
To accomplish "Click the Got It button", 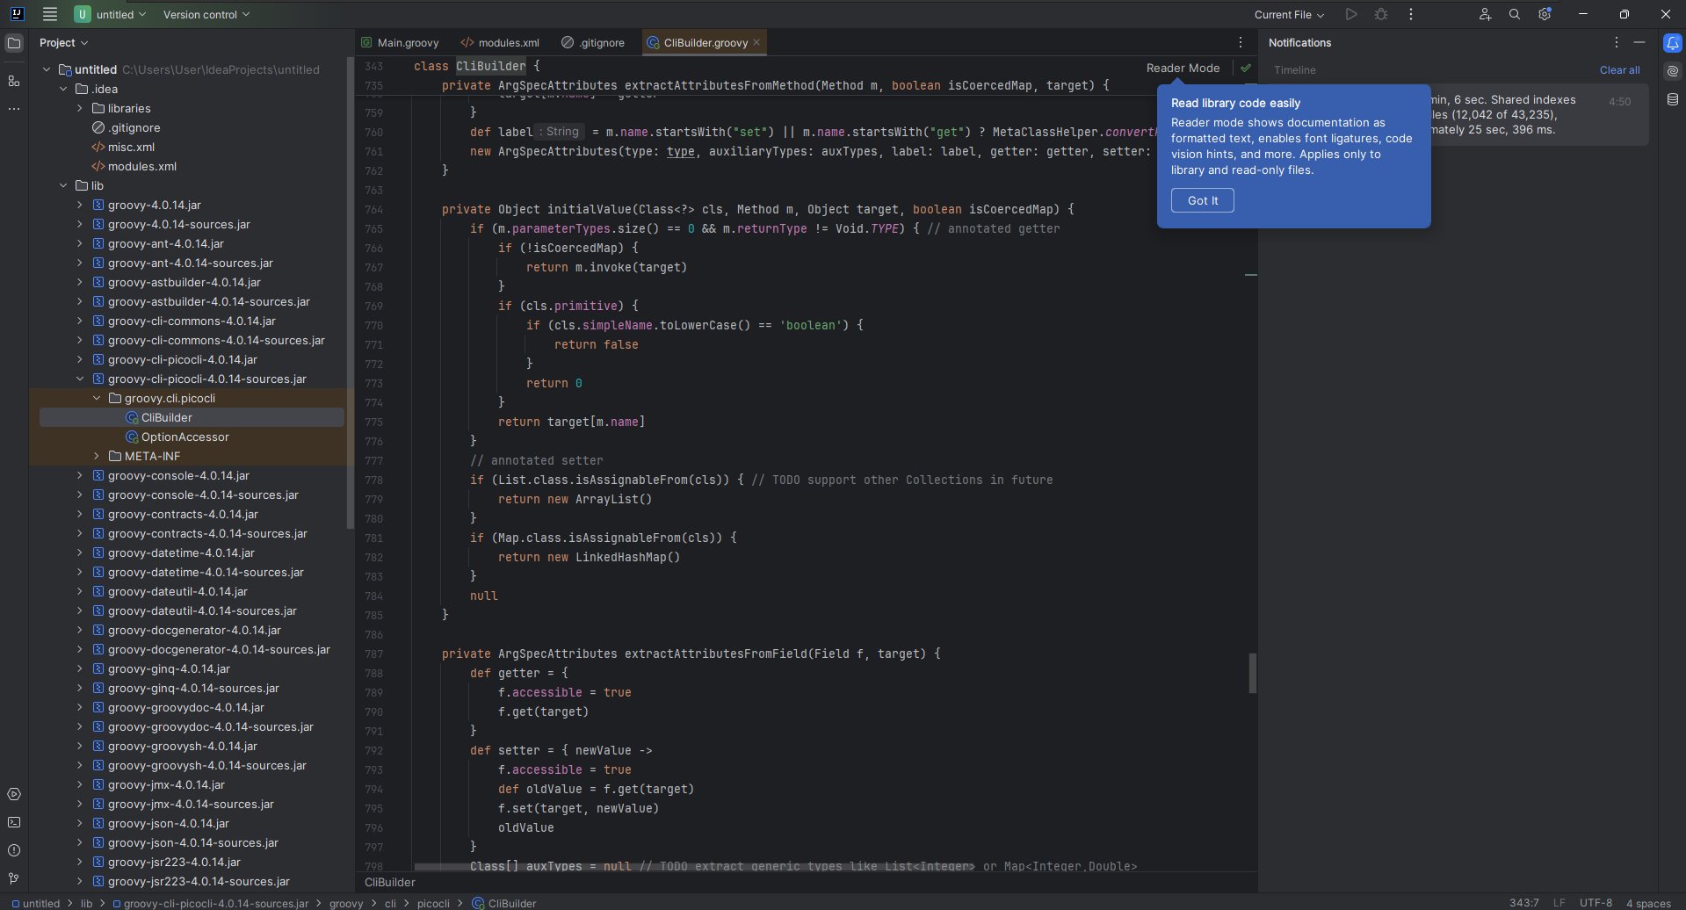I will pyautogui.click(x=1202, y=201).
